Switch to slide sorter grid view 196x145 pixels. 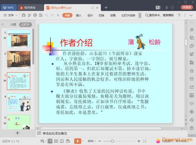(x=56, y=141)
